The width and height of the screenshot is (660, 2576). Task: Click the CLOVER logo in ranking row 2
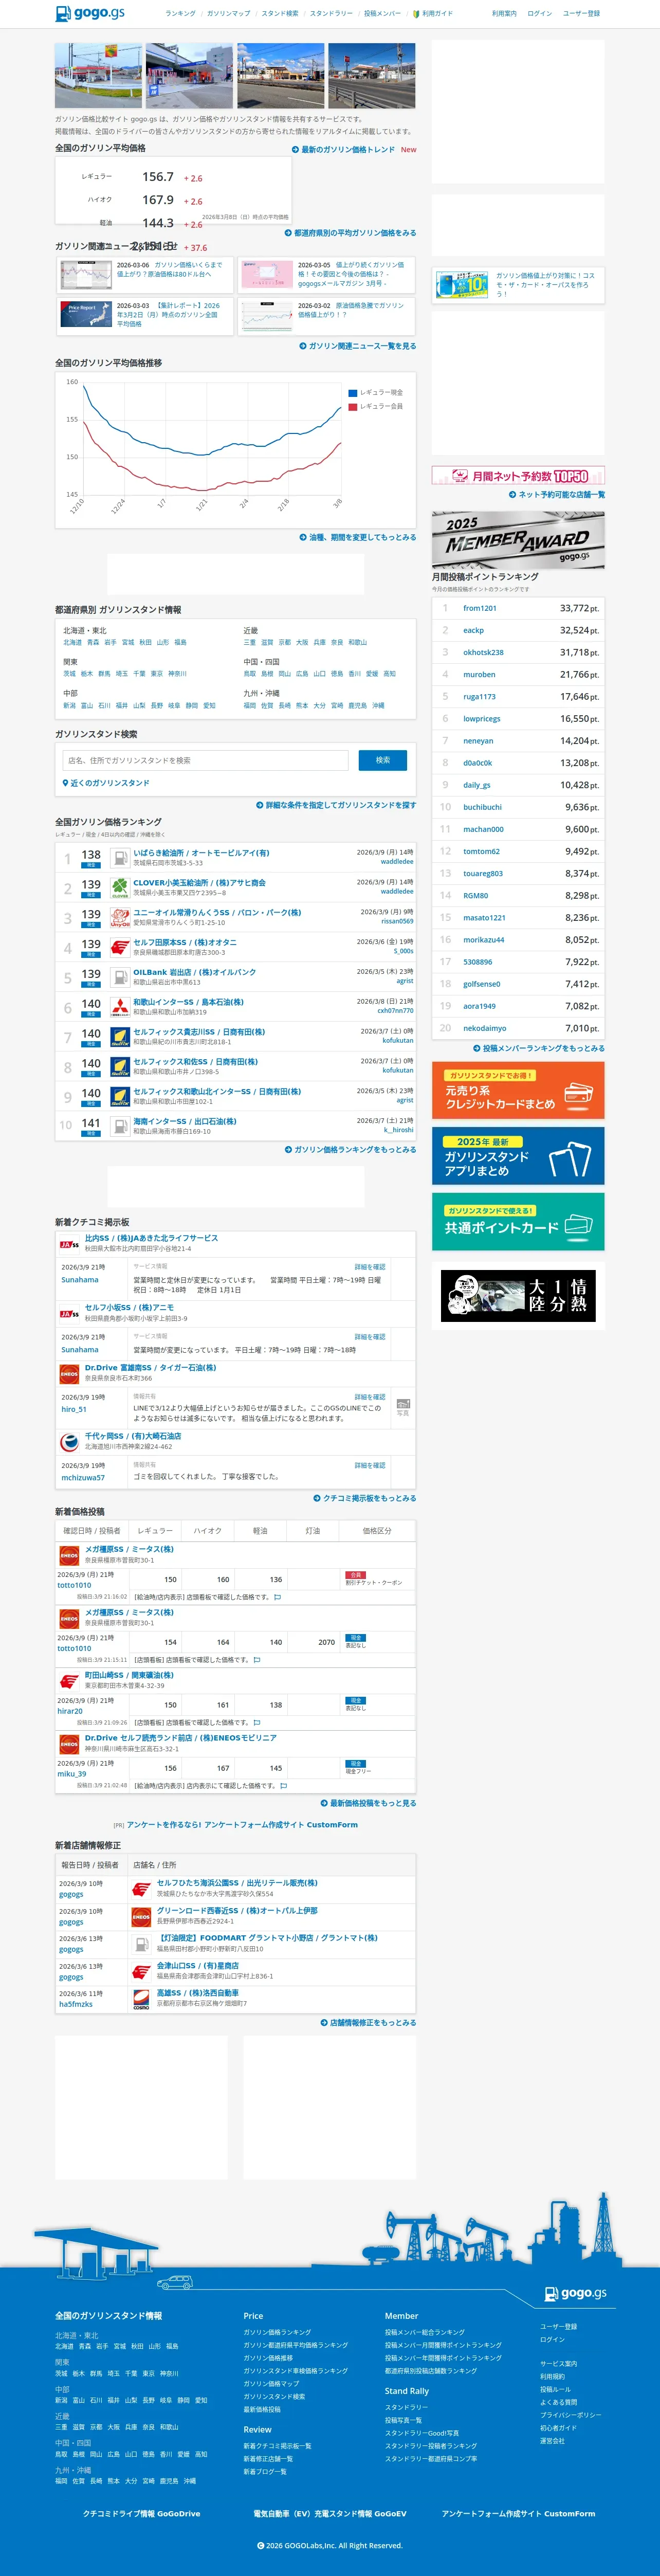(120, 888)
